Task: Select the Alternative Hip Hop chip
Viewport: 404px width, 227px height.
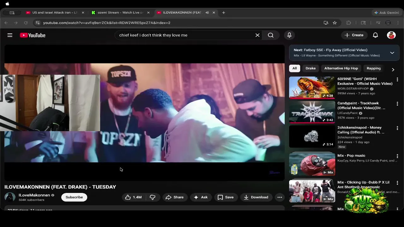Action: pyautogui.click(x=341, y=68)
